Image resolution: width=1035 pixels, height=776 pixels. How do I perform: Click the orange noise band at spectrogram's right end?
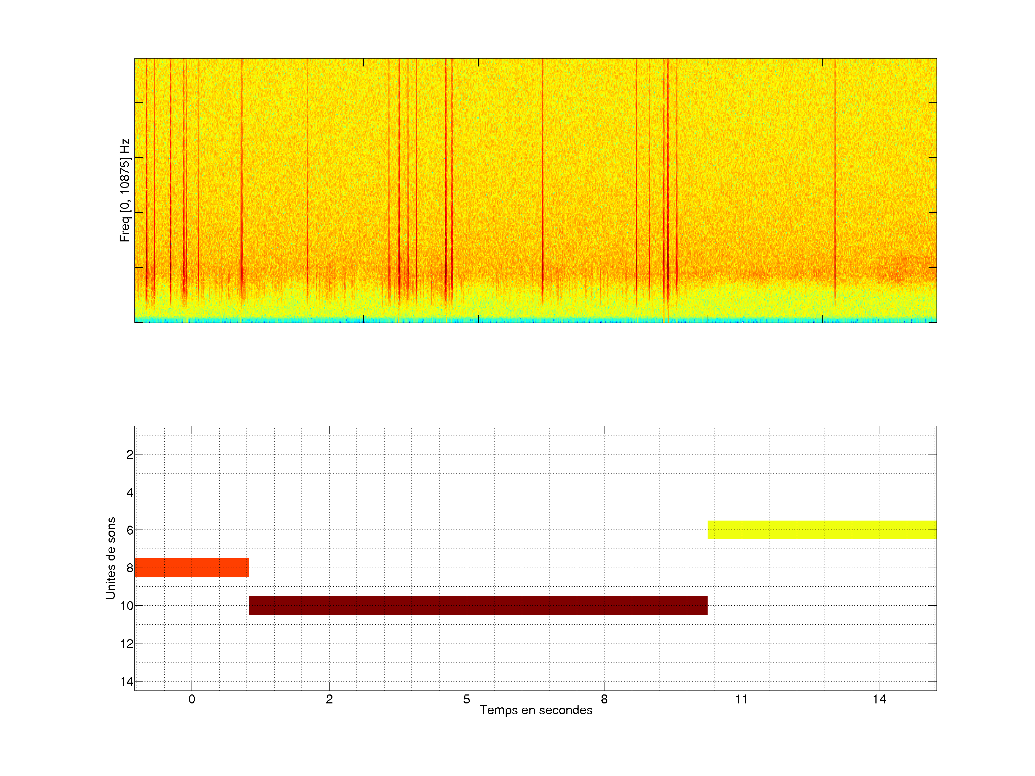coord(903,270)
